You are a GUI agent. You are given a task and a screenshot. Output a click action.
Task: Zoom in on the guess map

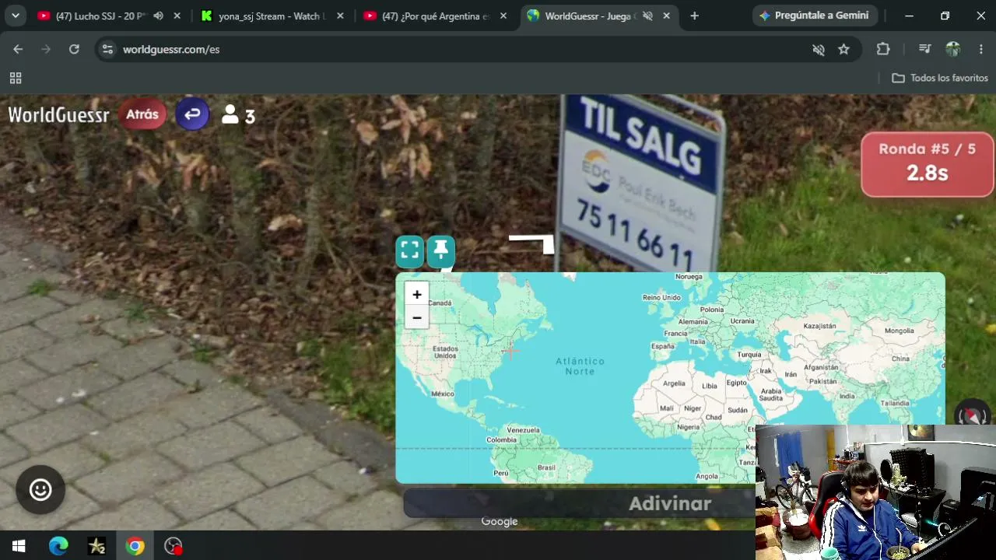tap(417, 294)
